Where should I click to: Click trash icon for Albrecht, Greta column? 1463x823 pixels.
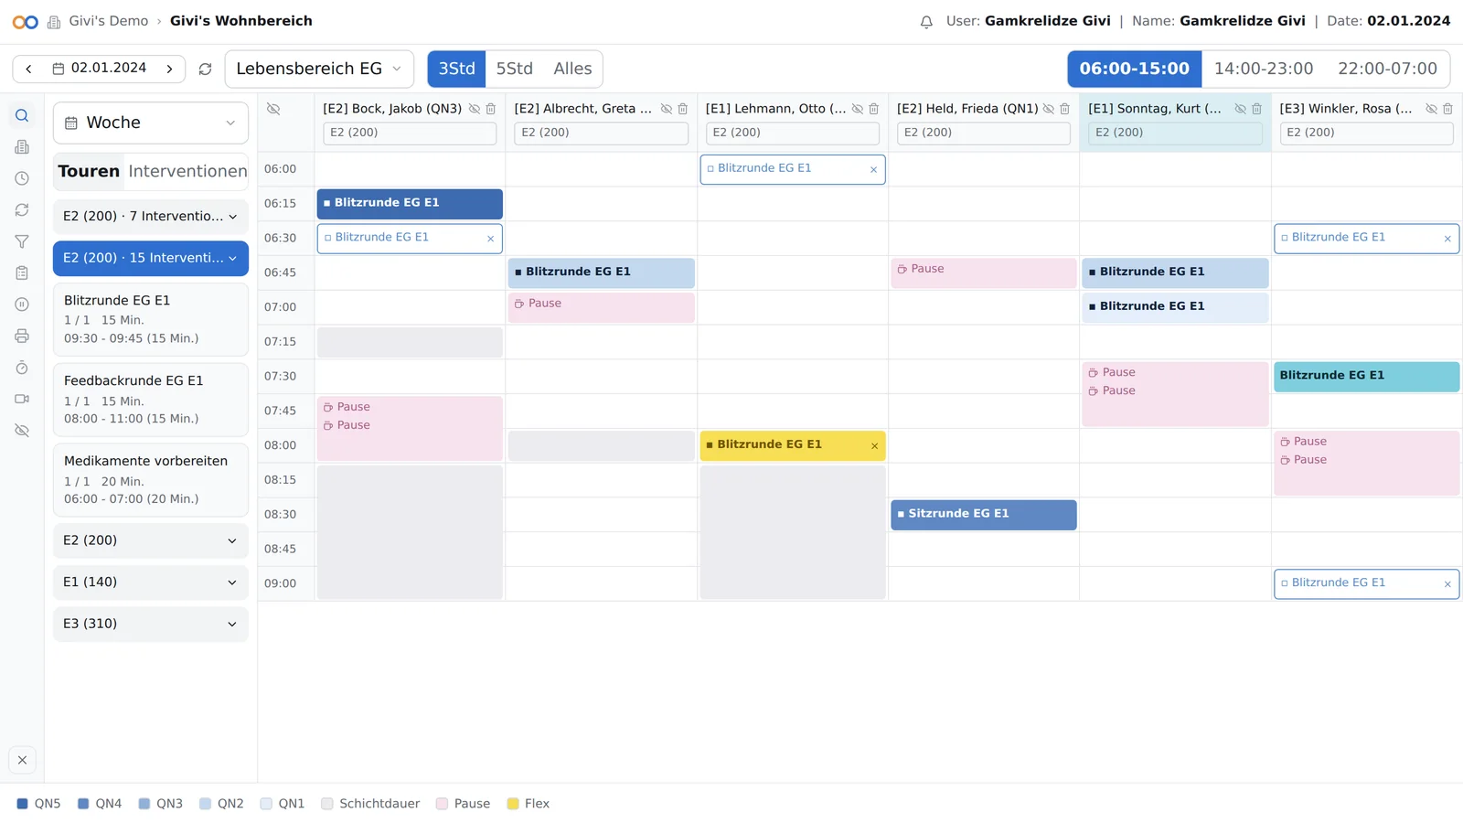point(683,109)
